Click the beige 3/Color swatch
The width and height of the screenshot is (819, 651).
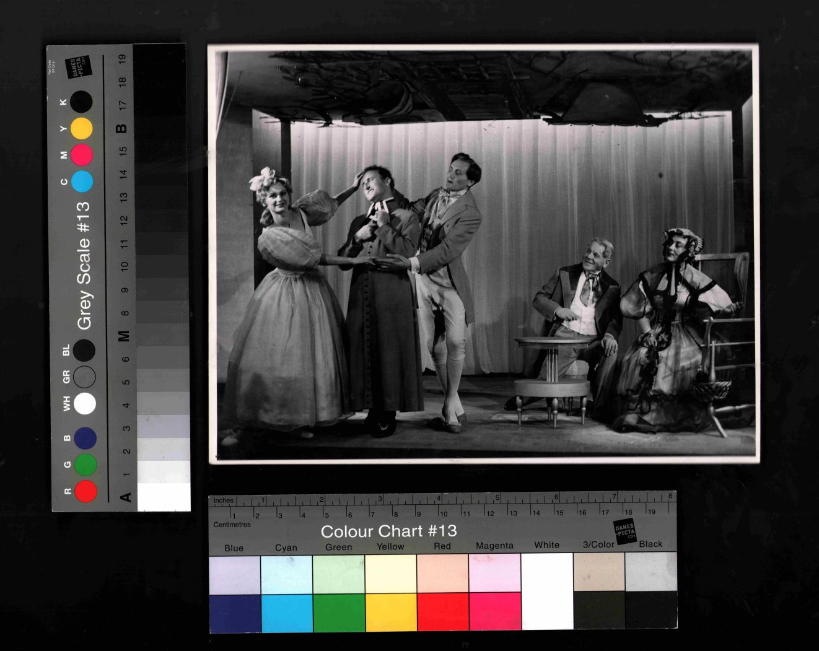[598, 572]
